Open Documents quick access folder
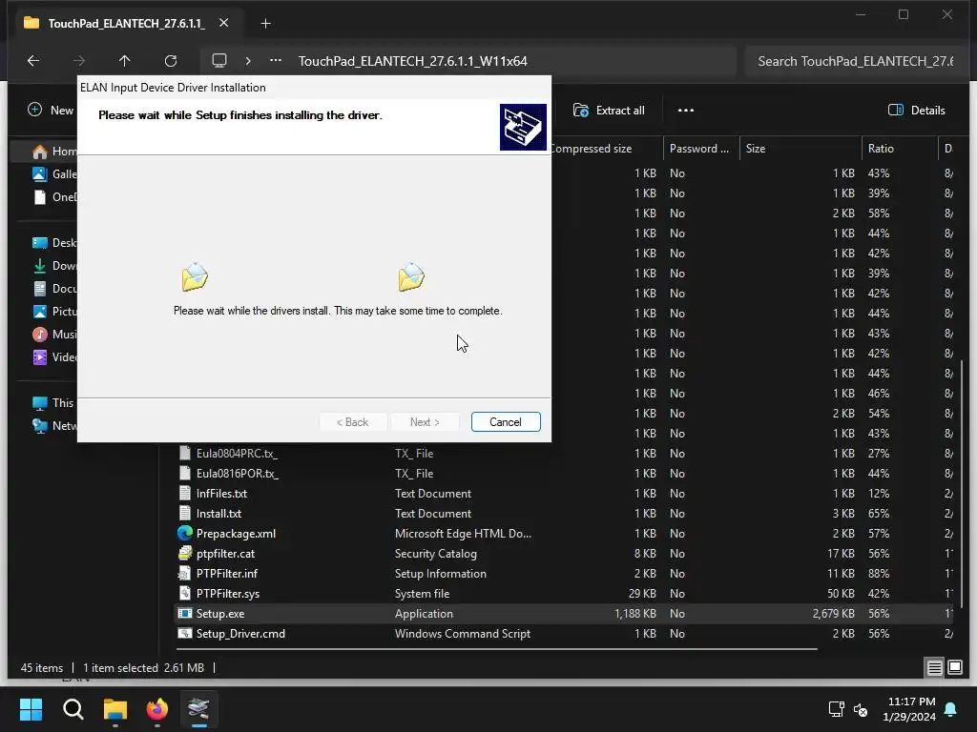 pyautogui.click(x=54, y=289)
